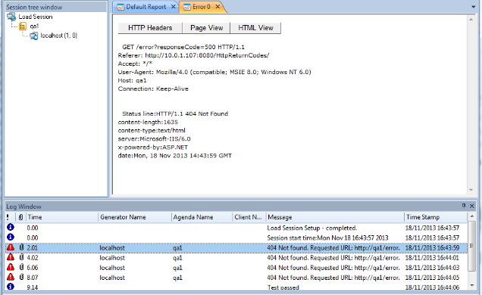Image resolution: width=482 pixels, height=295 pixels.
Task: Click the Error 0 tab chart icon
Action: (x=187, y=7)
